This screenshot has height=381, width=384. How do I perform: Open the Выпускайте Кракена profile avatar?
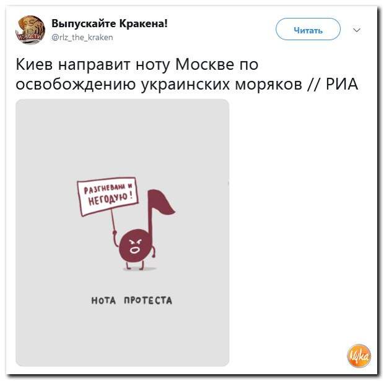coord(30,30)
